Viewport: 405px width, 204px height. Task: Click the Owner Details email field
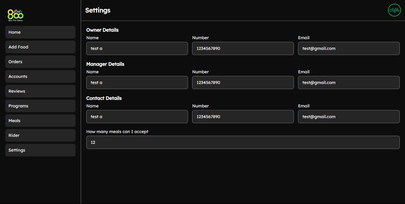point(349,48)
